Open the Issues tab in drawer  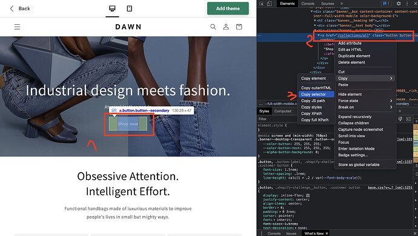(291, 234)
